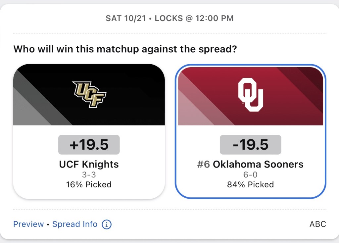Select the +19.5 spread badge
Image resolution: width=339 pixels, height=243 pixels.
89,145
